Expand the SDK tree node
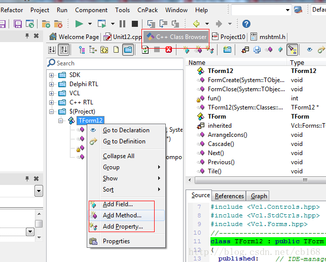The height and width of the screenshot is (262, 326). point(51,75)
